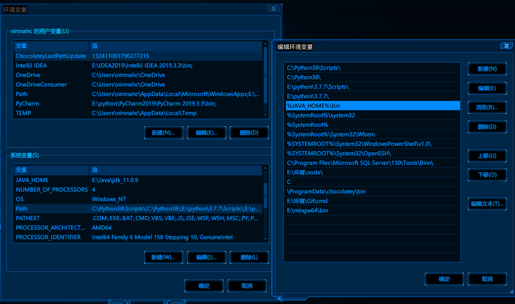Click 编辑(I)... under system variables
This screenshot has width=515, height=304.
[207, 257]
